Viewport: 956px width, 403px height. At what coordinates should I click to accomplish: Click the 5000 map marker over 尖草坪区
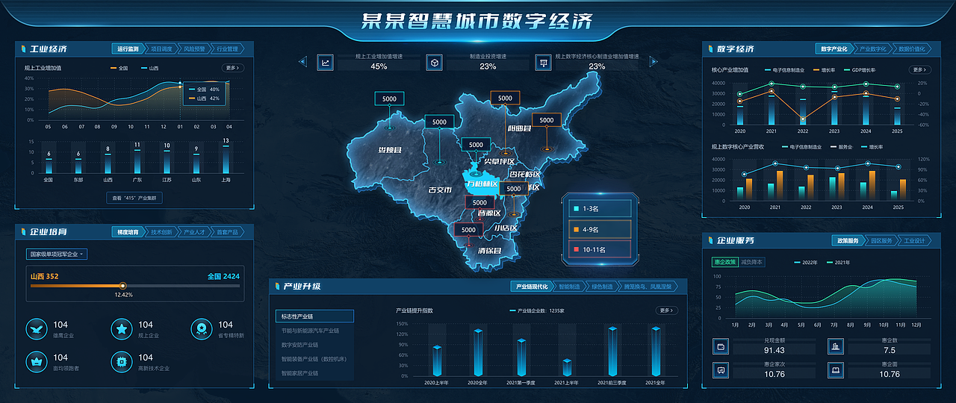point(476,145)
